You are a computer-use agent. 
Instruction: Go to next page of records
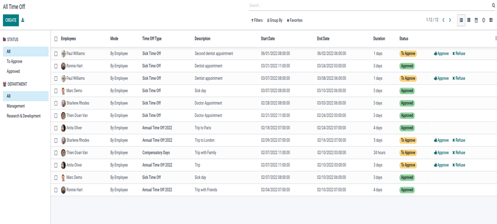[450, 20]
